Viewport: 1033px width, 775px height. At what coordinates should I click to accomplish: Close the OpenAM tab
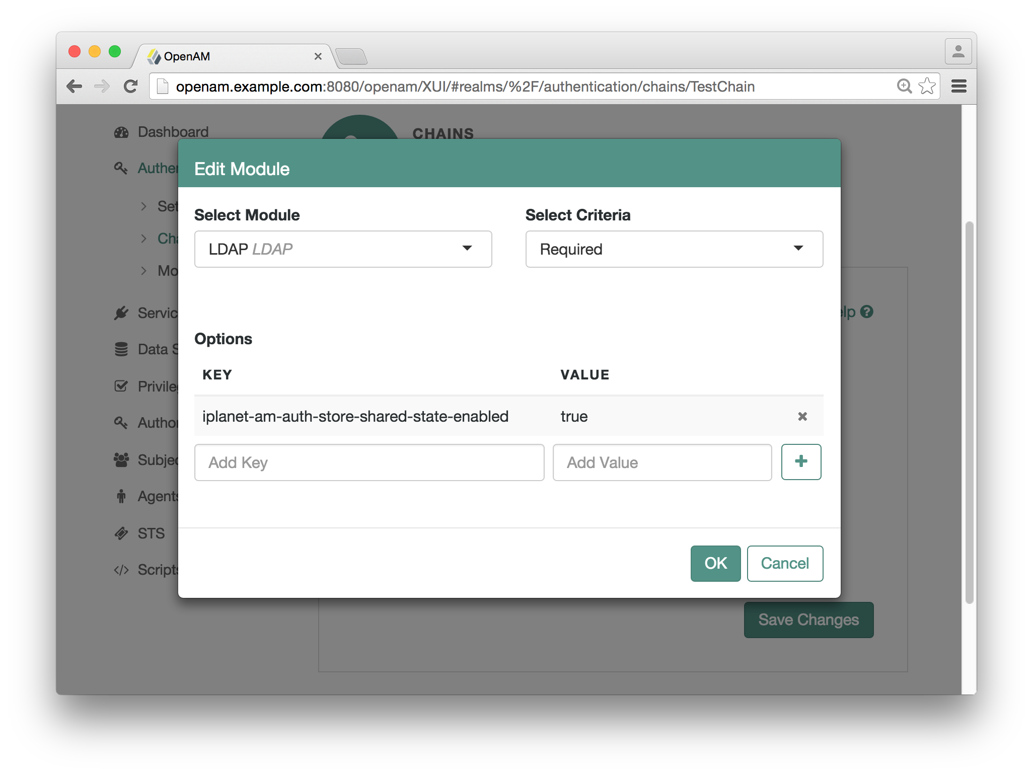point(318,56)
